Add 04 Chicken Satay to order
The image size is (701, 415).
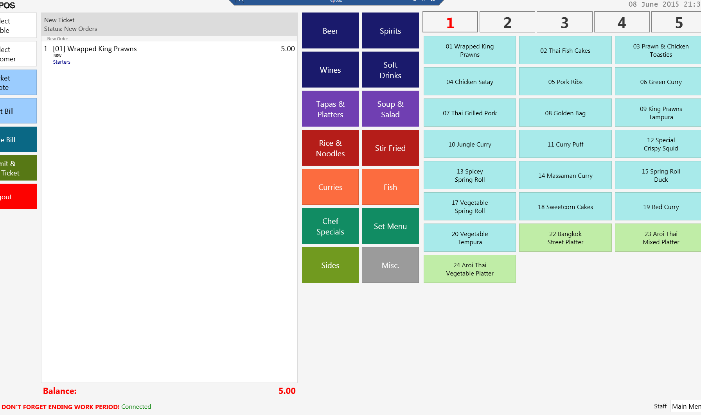469,82
